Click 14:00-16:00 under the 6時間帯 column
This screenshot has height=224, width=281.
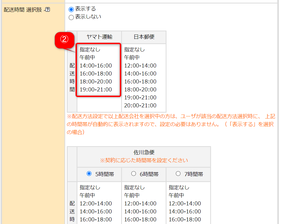coord(140,212)
